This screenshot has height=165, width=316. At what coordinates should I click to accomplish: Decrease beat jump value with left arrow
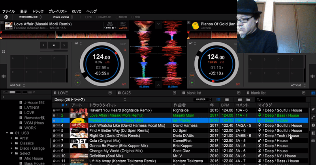[x=43, y=45]
